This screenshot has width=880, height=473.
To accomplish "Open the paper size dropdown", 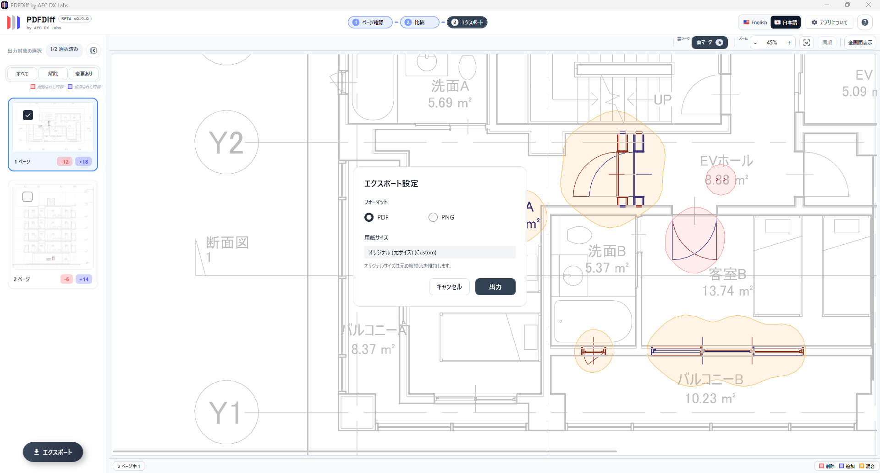I will (440, 253).
